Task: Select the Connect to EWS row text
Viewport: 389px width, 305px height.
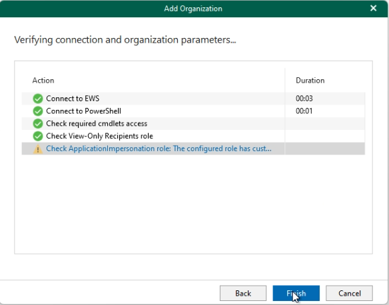Action: pos(73,99)
